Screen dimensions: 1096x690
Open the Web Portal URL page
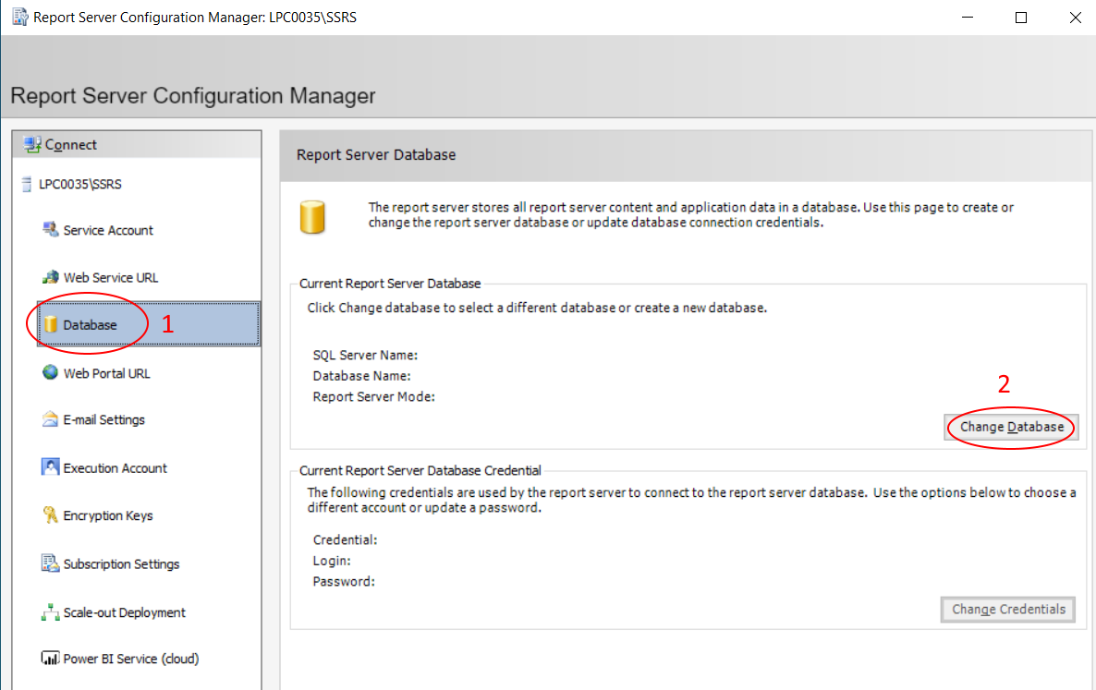click(x=106, y=373)
